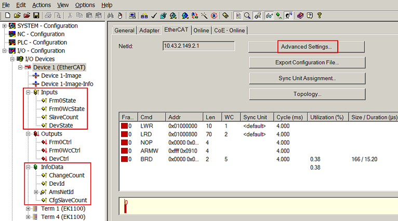
Task: Collapse the Device 1 (EtherCAT) node
Action: pyautogui.click(x=20, y=67)
